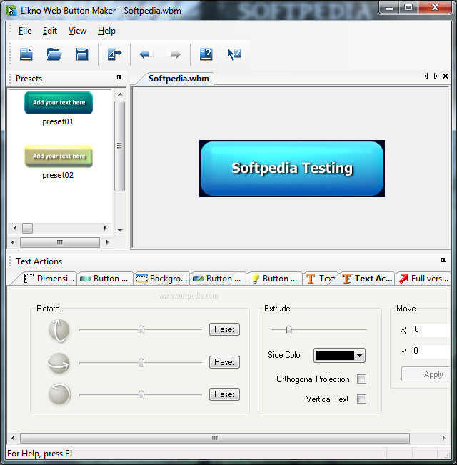This screenshot has width=457, height=465.
Task: Click the Presets panel scroll right arrow
Action: point(107,242)
